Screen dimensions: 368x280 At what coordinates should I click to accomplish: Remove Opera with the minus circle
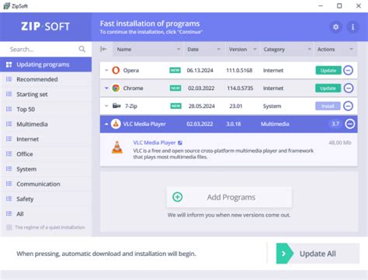pos(348,71)
